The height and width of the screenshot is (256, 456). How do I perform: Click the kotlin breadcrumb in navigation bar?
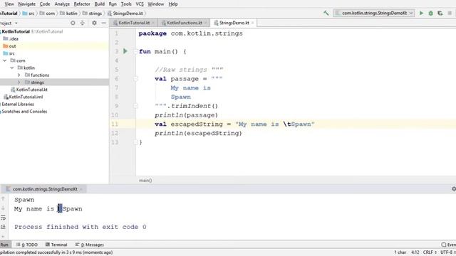pyautogui.click(x=68, y=14)
